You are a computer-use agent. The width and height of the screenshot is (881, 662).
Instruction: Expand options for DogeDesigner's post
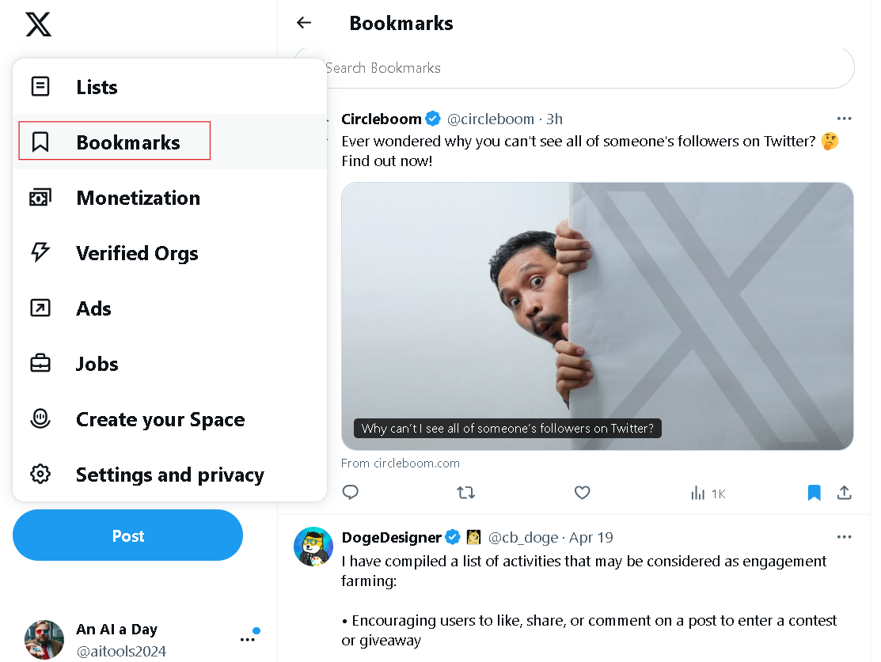coord(845,536)
